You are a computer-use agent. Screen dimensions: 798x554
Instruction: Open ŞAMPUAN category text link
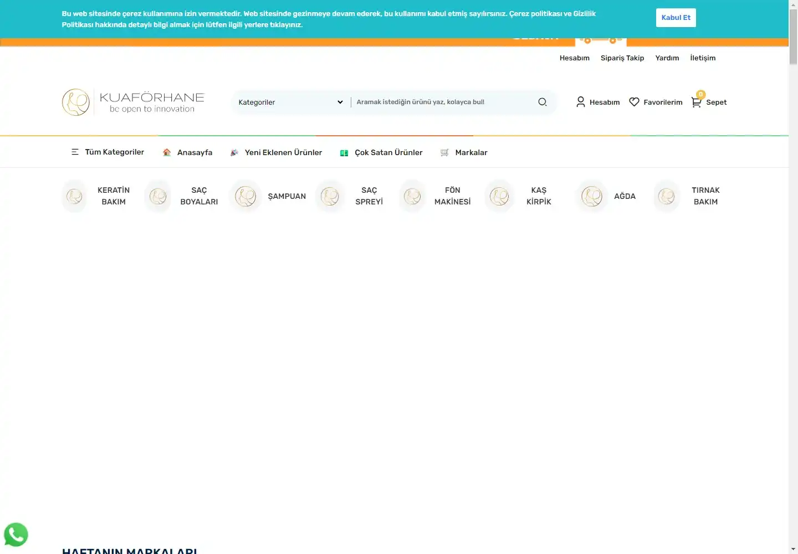point(287,196)
